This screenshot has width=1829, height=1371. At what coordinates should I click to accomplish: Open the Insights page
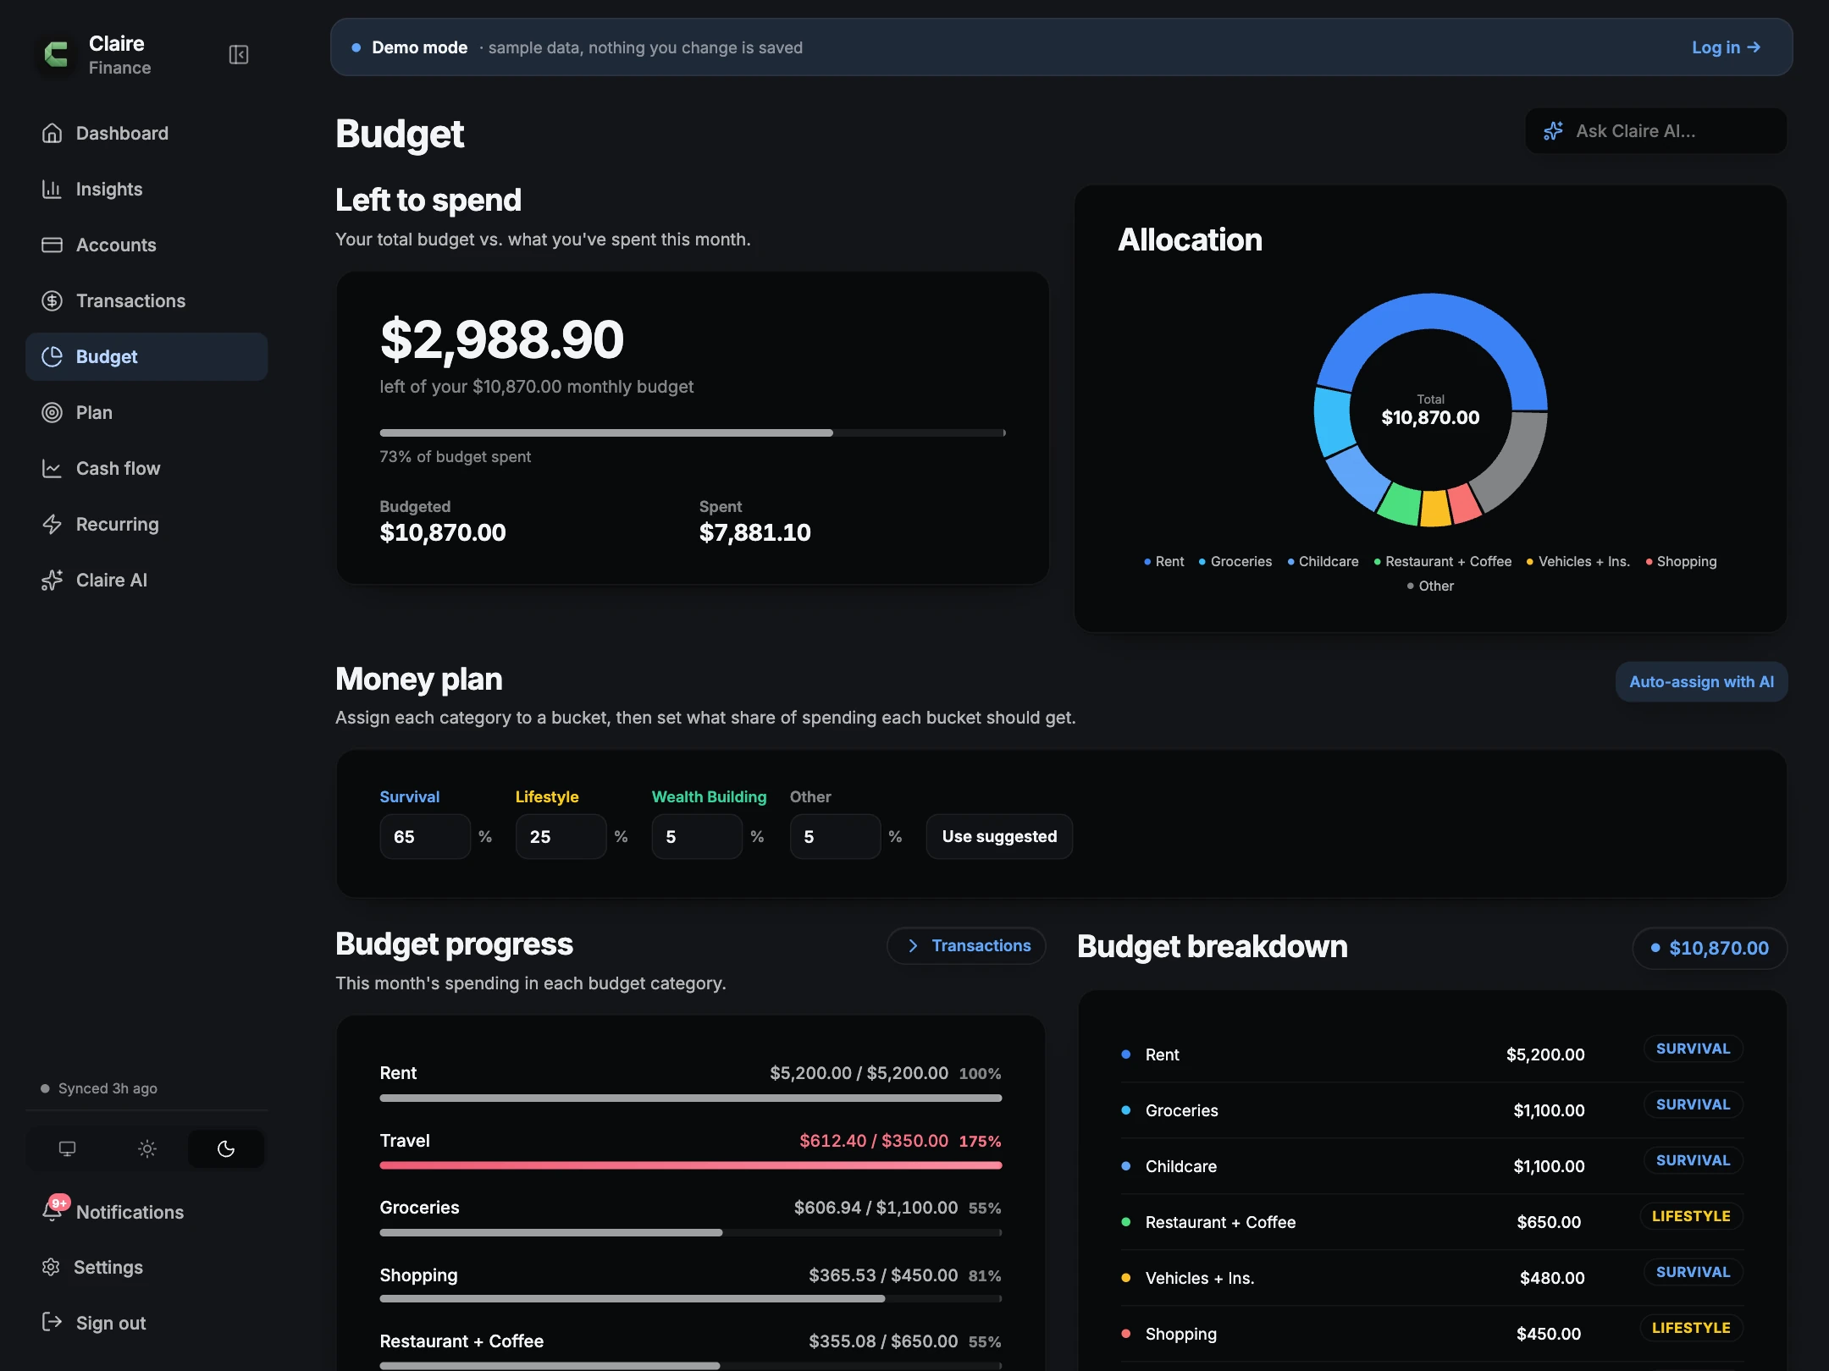coord(146,189)
